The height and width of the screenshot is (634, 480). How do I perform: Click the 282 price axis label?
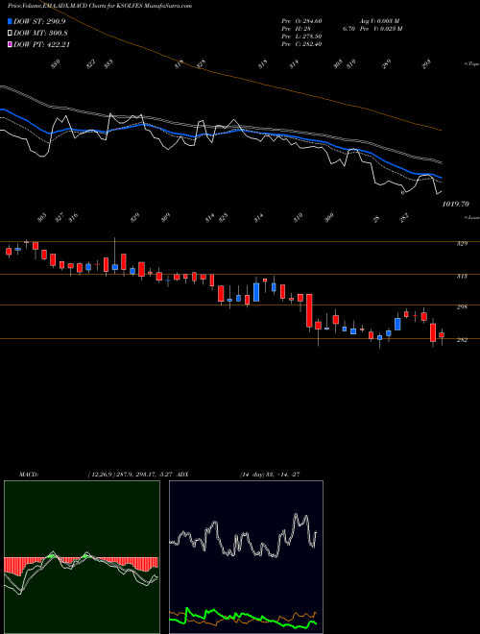(x=463, y=340)
